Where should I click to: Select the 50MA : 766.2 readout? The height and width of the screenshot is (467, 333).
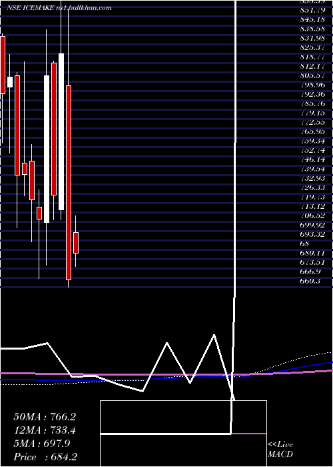click(45, 417)
